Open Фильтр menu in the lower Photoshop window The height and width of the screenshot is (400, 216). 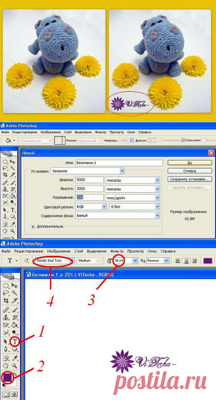[x=117, y=251]
